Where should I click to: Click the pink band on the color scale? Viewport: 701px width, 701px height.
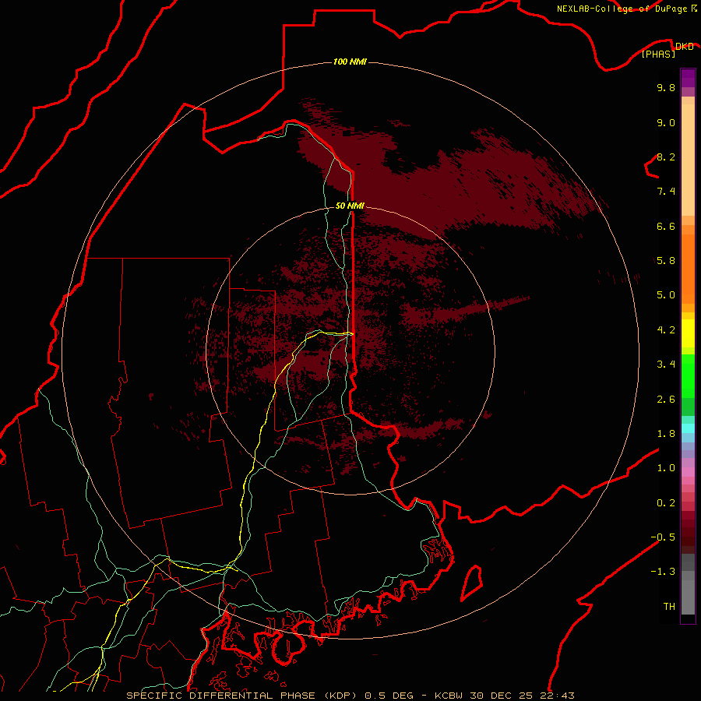688,472
